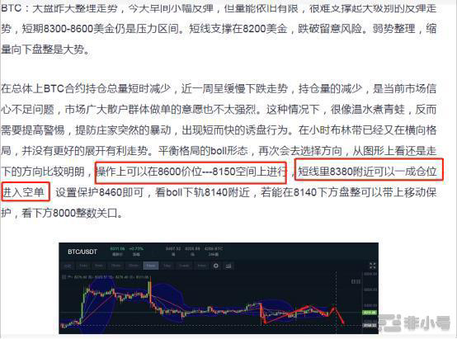Switch to the 分时 timeframe tab

point(68,266)
